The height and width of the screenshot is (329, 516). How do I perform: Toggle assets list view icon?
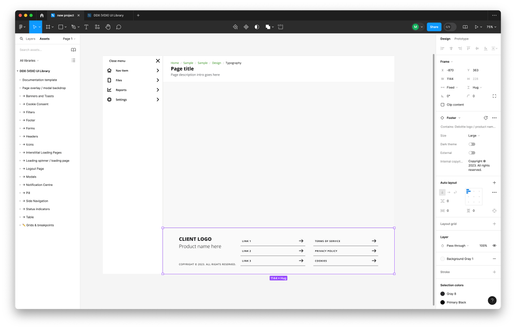(73, 60)
